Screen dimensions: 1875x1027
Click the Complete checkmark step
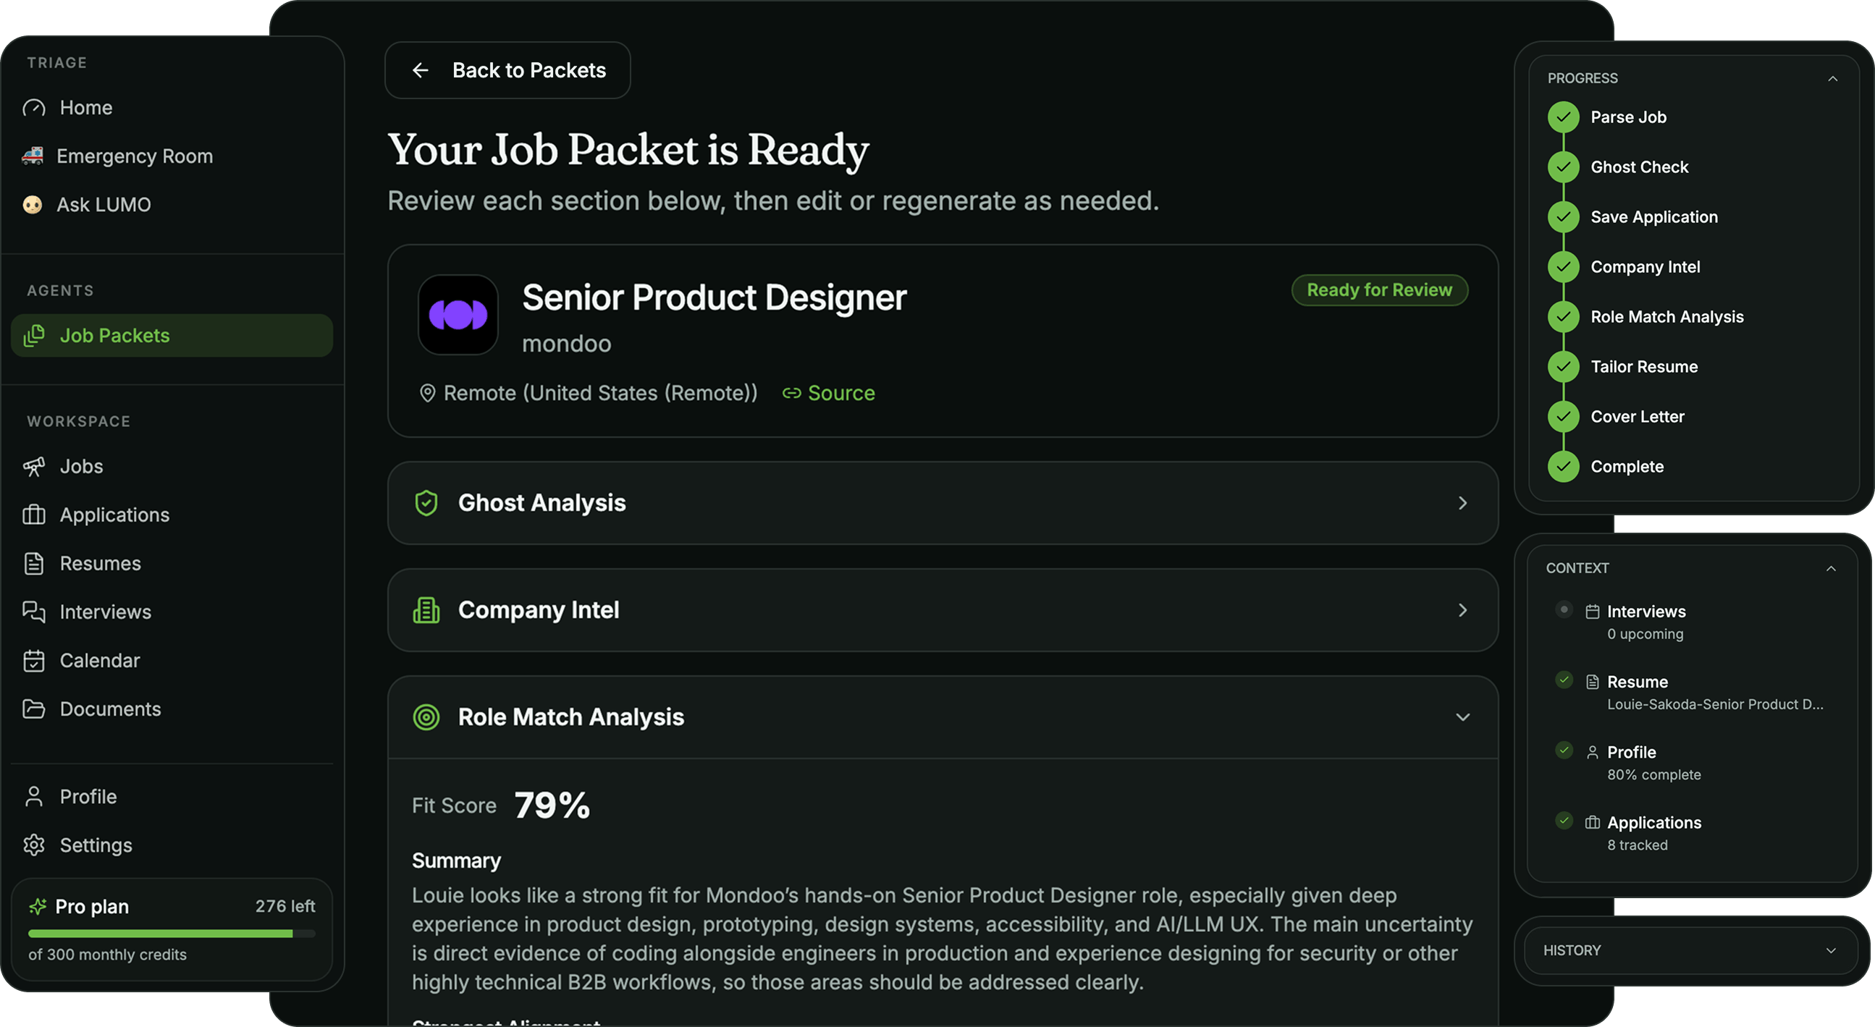tap(1564, 467)
